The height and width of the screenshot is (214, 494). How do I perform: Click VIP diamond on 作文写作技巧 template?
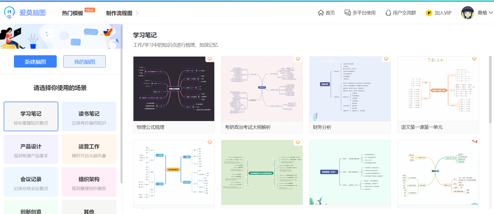coord(210,142)
